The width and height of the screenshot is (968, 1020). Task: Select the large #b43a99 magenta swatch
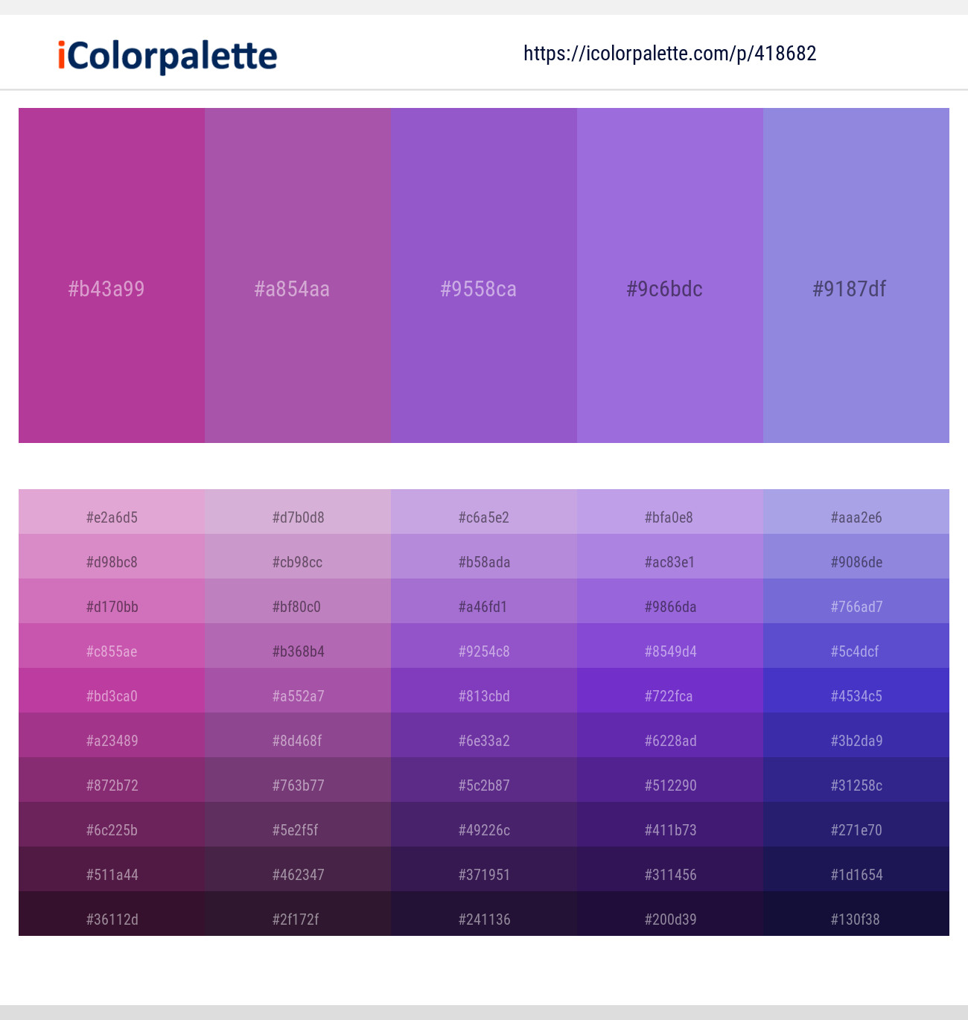pyautogui.click(x=112, y=275)
